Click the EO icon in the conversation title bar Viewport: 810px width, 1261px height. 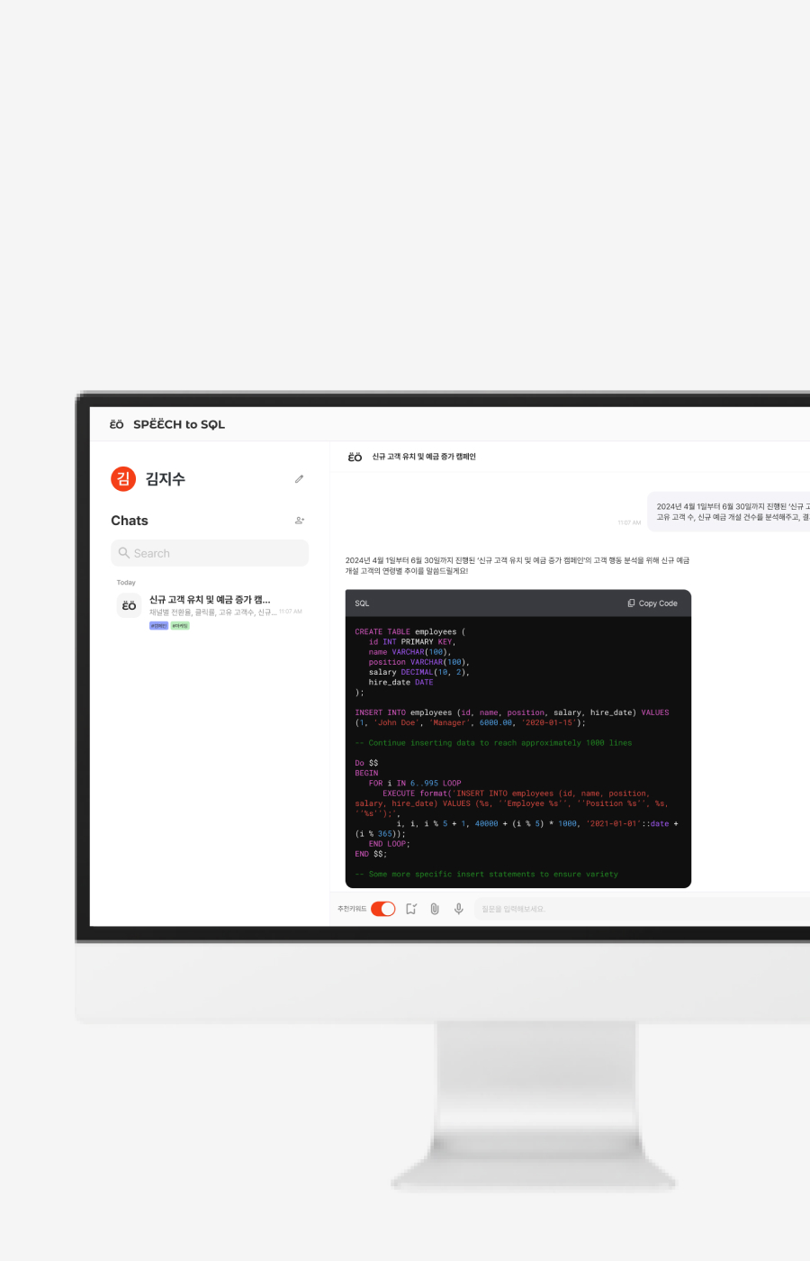pos(355,457)
